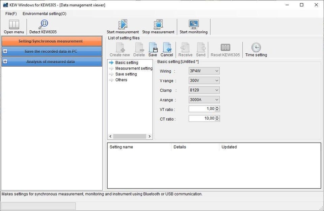The image size is (324, 211).
Task: Click the settings tree horizontal scrollbar thumb
Action: click(130, 136)
